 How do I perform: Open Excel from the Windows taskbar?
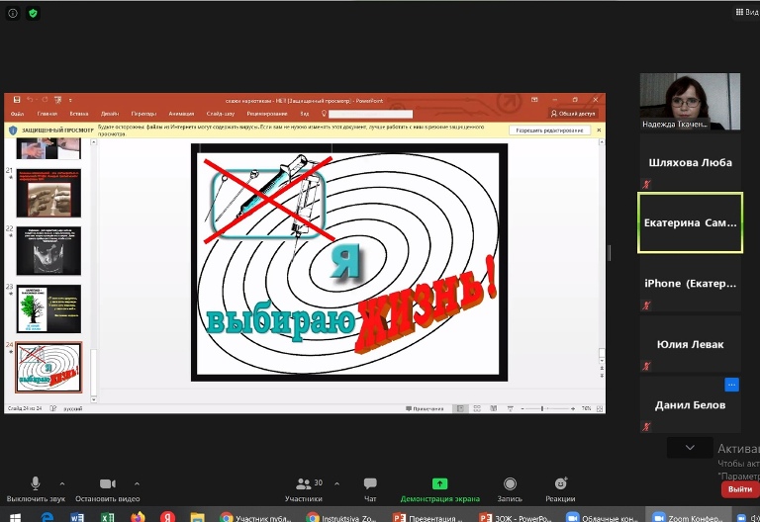pyautogui.click(x=107, y=516)
